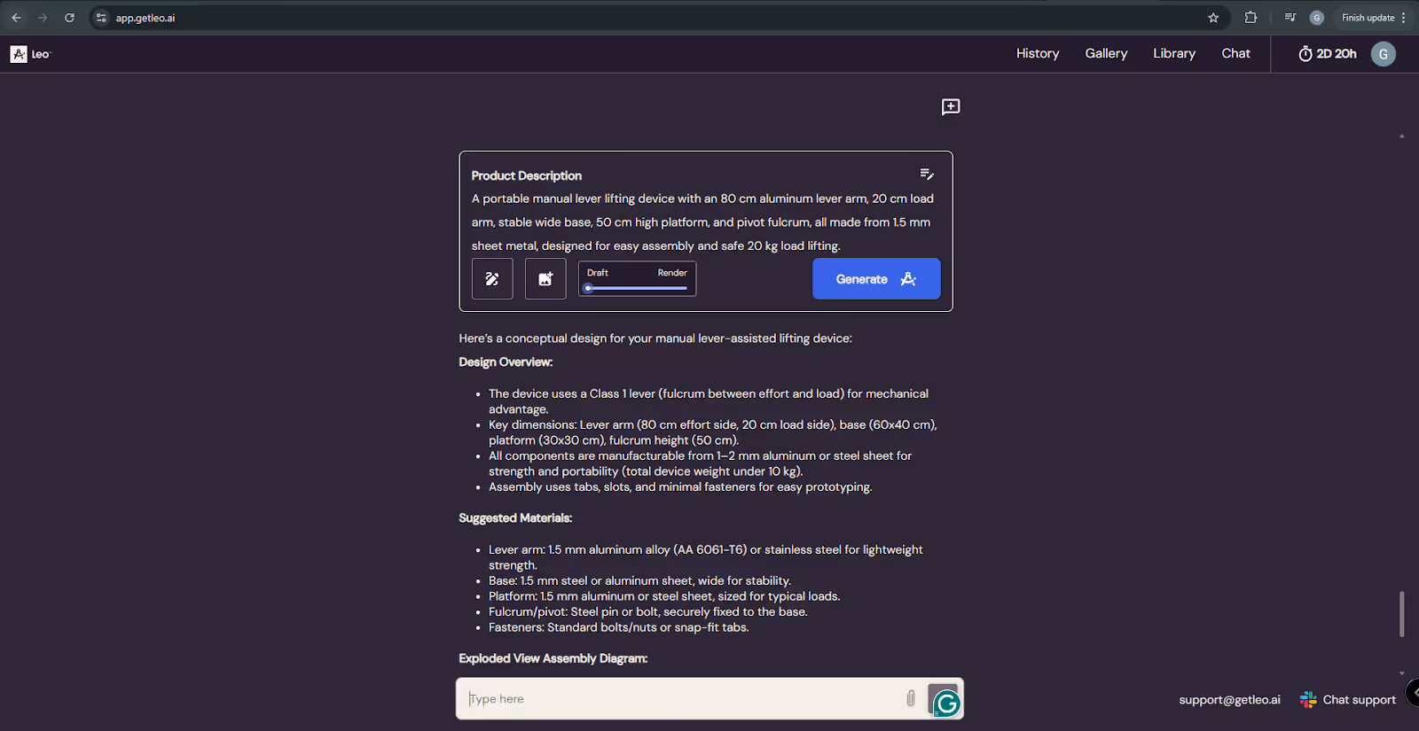Viewport: 1419px width, 731px height.
Task: Click the add image upload button
Action: tap(545, 279)
